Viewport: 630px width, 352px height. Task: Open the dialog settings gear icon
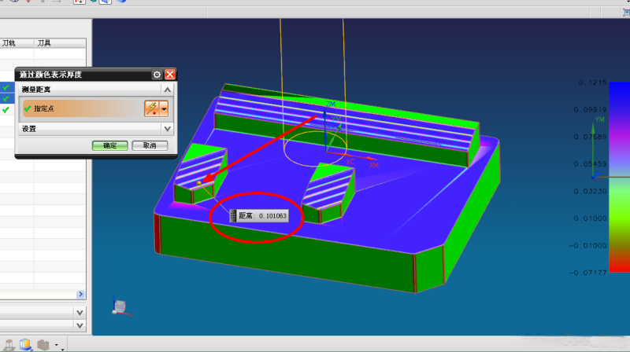(x=157, y=75)
